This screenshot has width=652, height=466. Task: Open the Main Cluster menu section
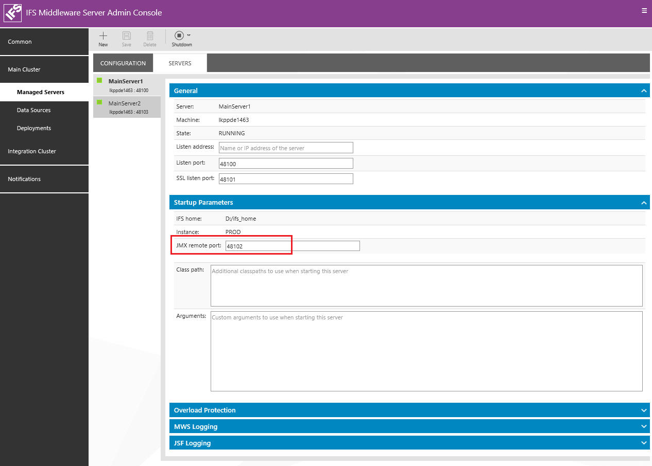click(x=44, y=69)
